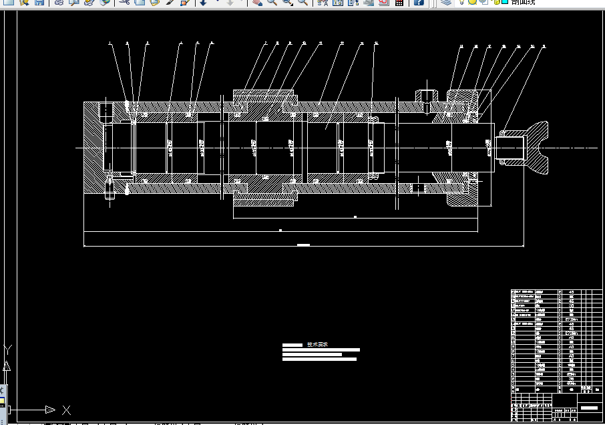605x425 pixels.
Task: Expand the Undo history dropdown arrow
Action: pyautogui.click(x=217, y=1)
